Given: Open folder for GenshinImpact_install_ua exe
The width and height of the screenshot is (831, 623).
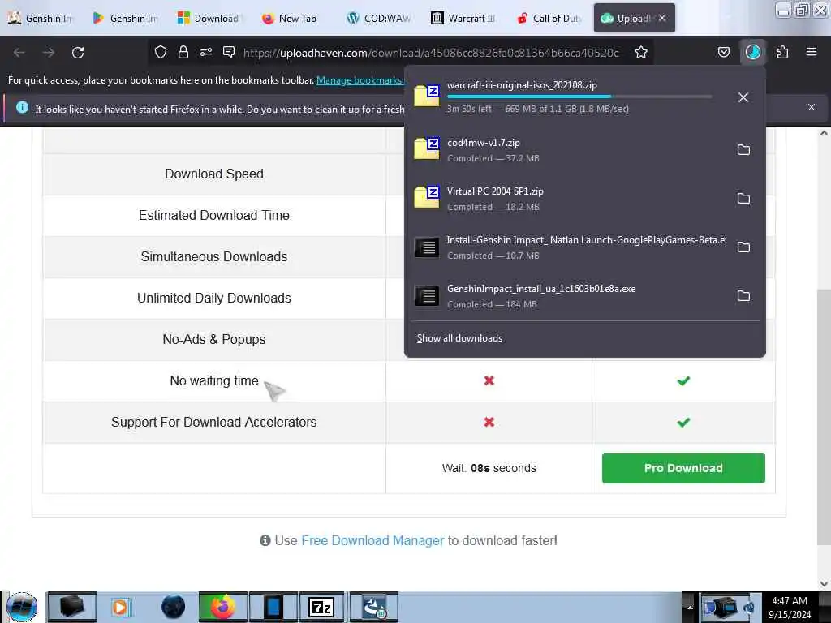Looking at the screenshot, I should [743, 296].
